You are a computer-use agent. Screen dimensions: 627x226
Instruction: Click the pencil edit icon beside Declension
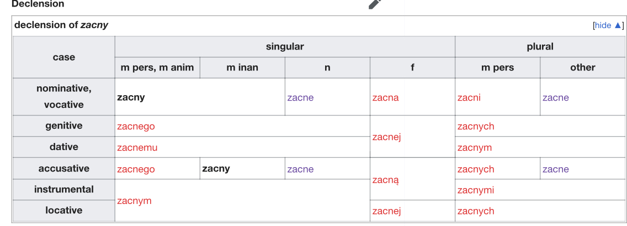[375, 3]
